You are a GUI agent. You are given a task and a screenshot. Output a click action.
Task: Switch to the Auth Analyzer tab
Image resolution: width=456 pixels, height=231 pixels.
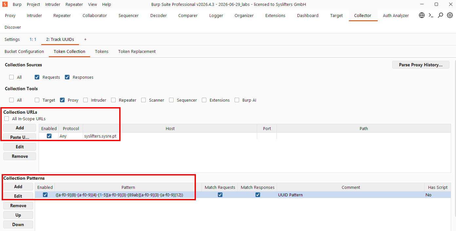tap(396, 15)
